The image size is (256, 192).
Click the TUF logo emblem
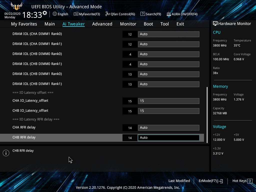[16, 6]
